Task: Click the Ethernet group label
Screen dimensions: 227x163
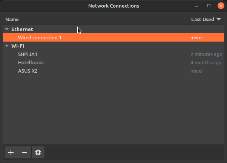Action: [22, 29]
